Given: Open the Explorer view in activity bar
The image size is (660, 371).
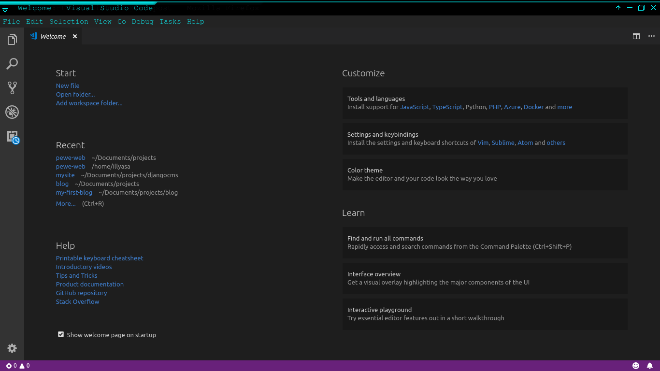Looking at the screenshot, I should point(12,39).
